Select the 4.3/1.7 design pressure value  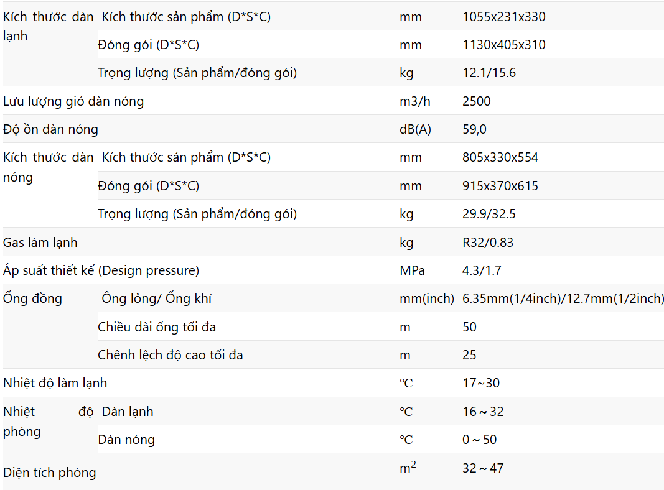click(x=480, y=270)
